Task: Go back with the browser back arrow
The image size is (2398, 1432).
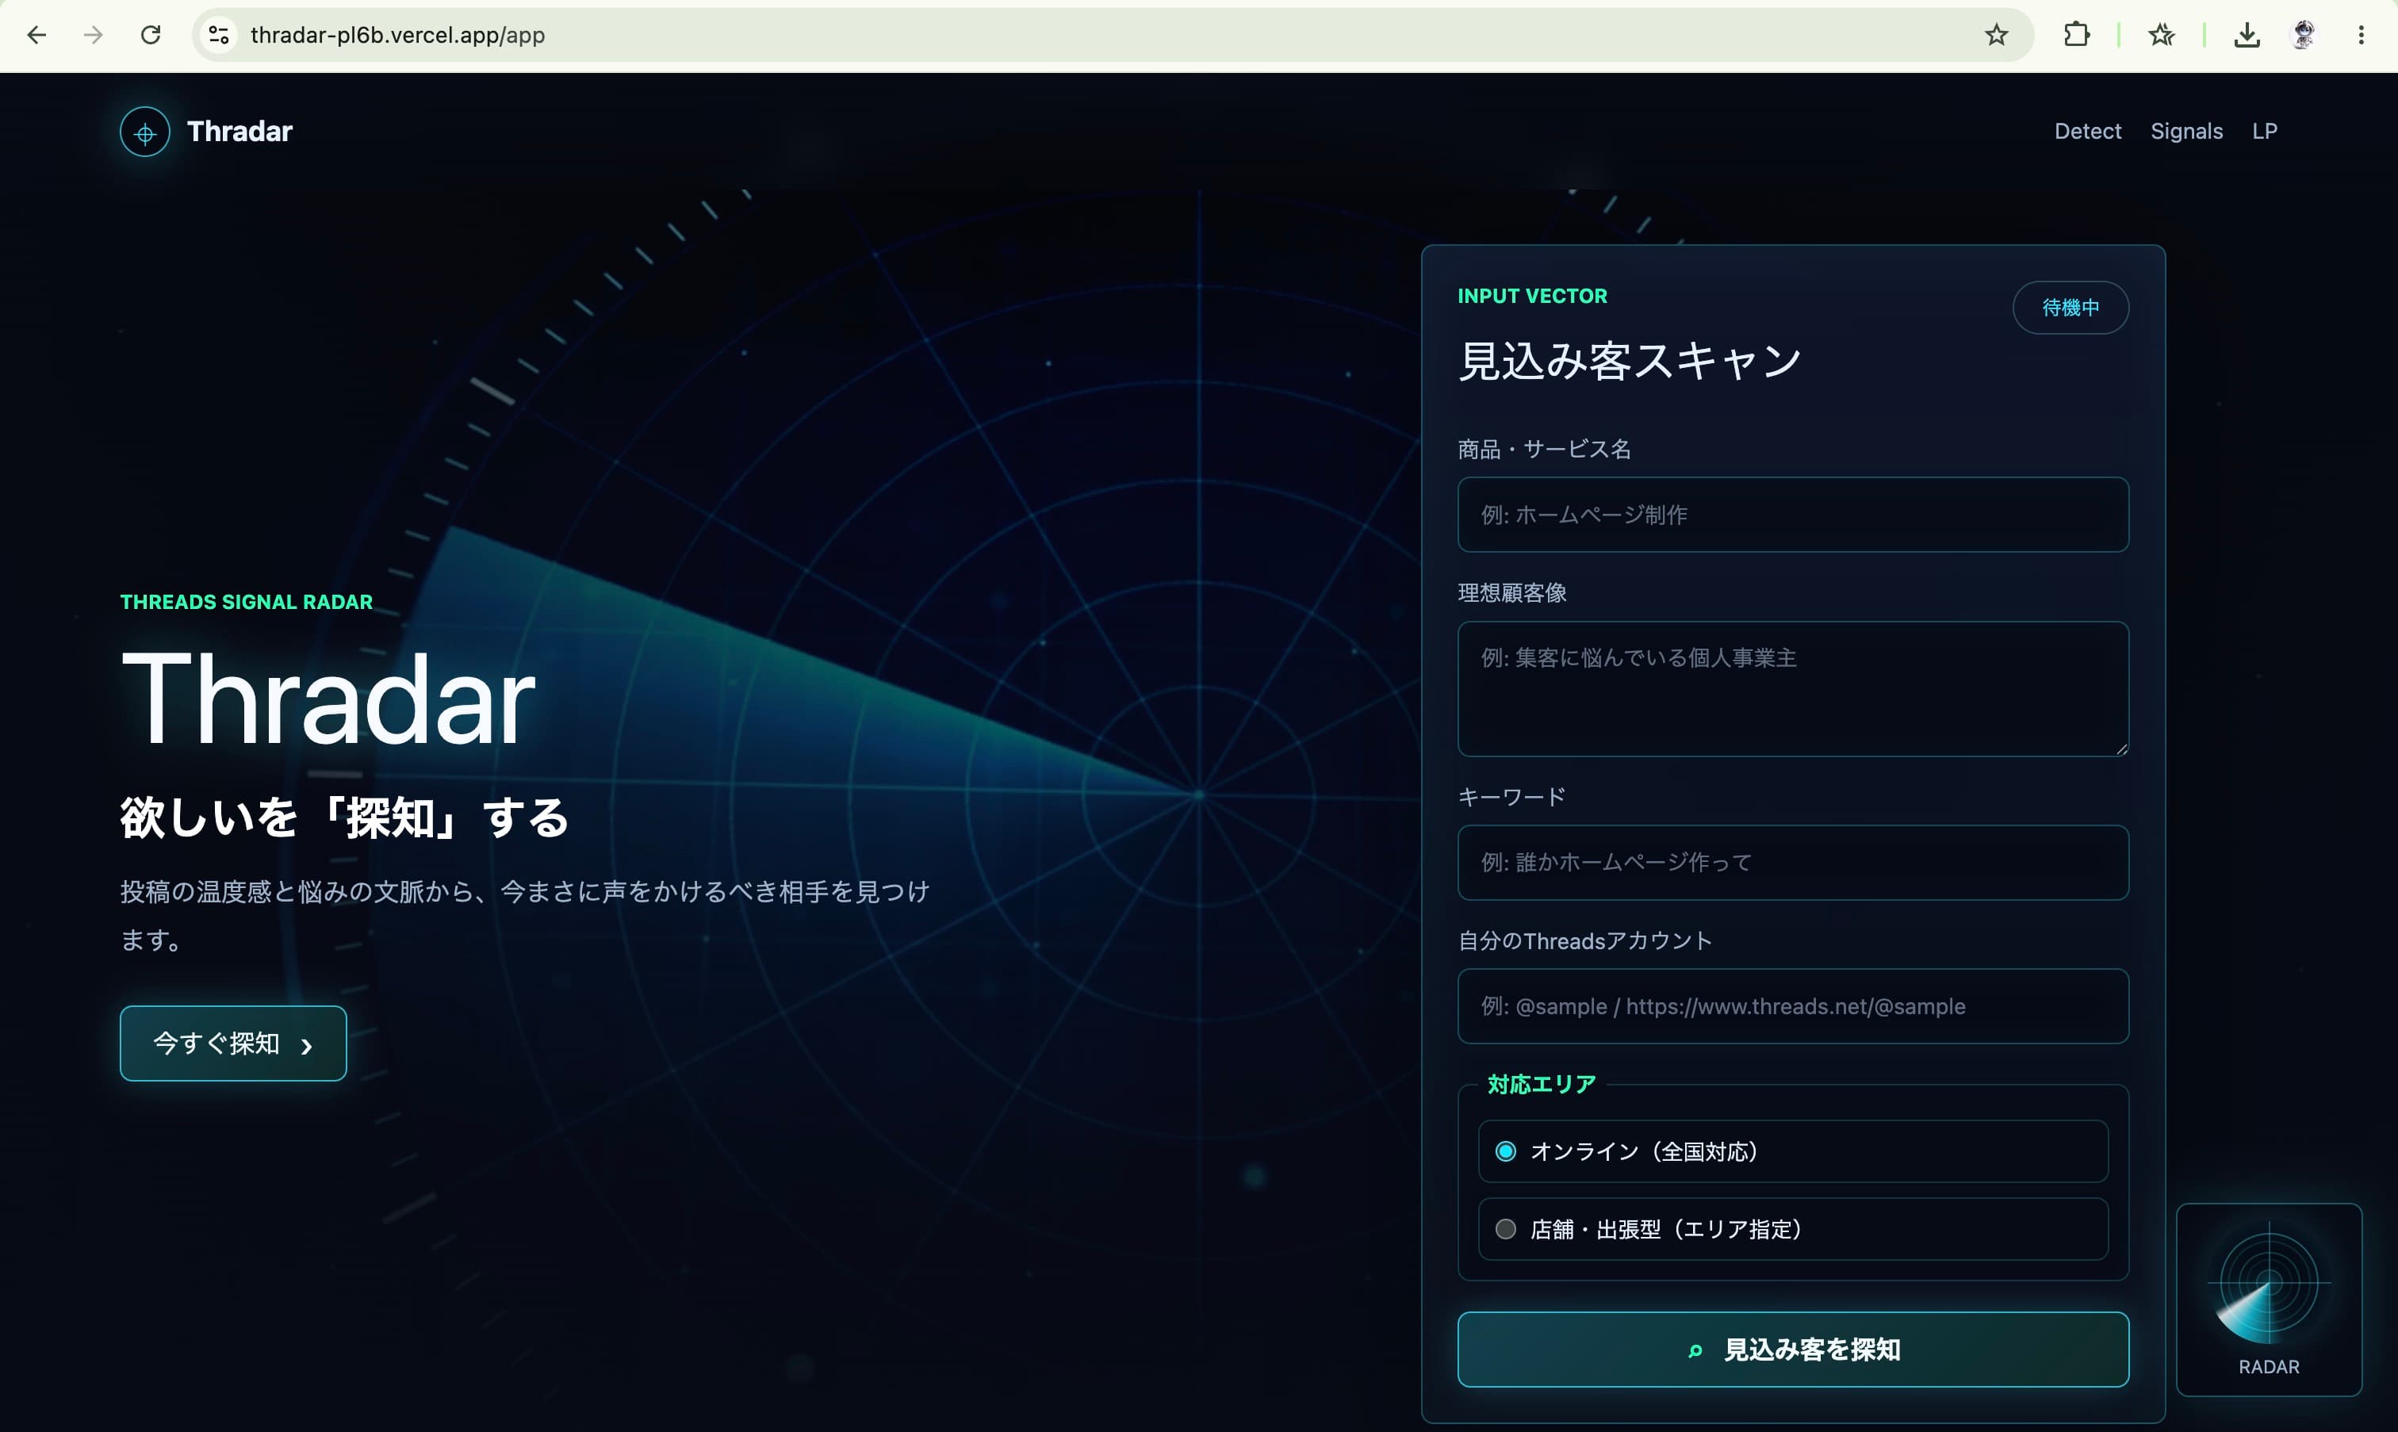Action: (36, 36)
